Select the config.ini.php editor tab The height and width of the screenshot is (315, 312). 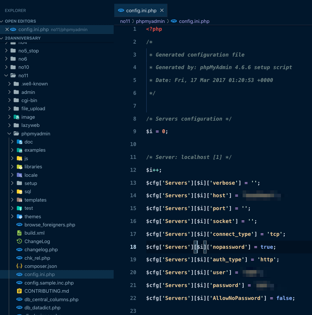pyautogui.click(x=141, y=10)
